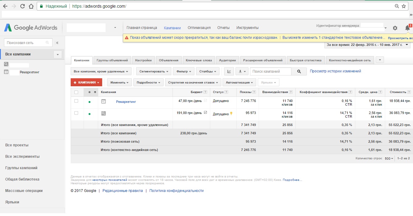Open Инструменты in top menu
The image size is (413, 216).
point(248,28)
